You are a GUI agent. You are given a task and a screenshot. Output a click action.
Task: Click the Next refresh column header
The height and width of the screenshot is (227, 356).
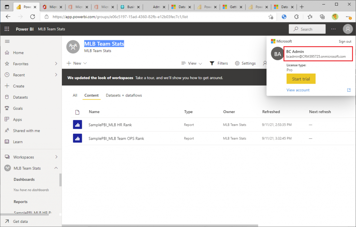point(320,112)
